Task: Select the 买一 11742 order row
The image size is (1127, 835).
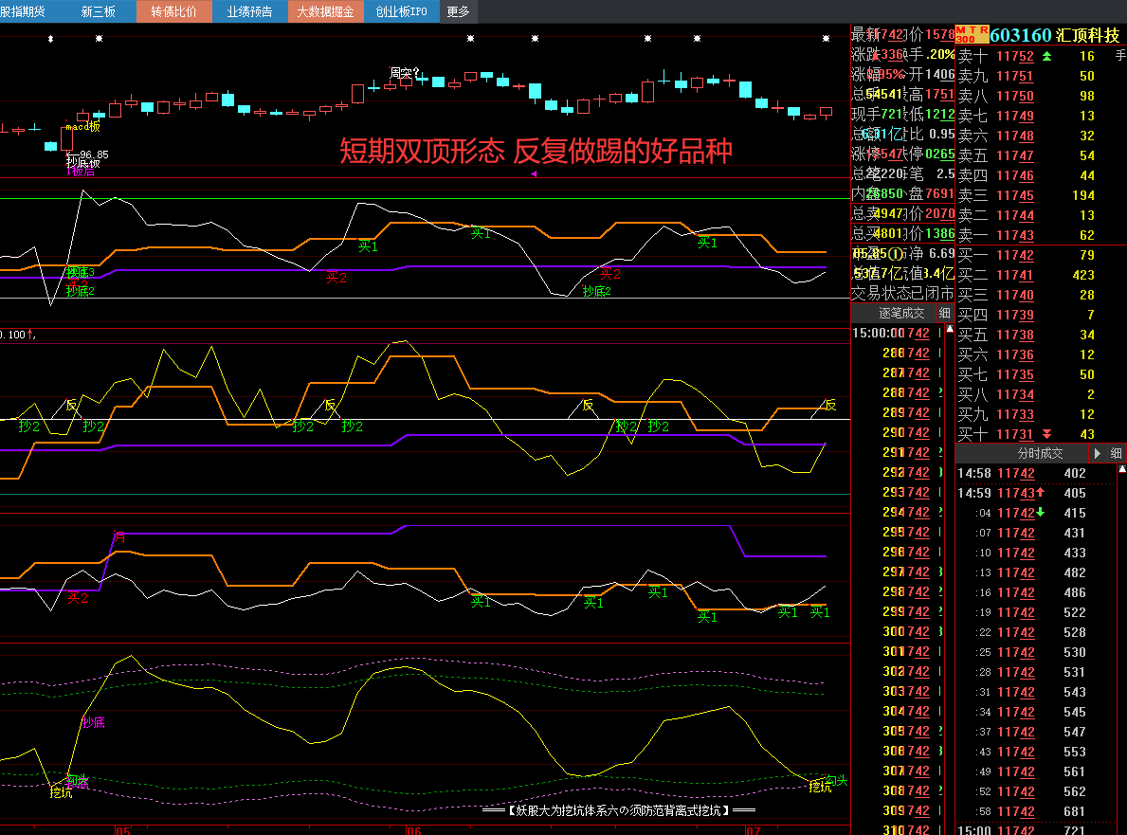Action: (x=1041, y=255)
